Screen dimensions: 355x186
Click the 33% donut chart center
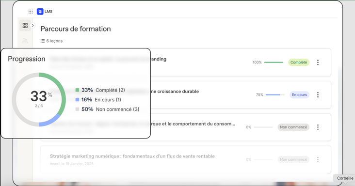coord(39,99)
